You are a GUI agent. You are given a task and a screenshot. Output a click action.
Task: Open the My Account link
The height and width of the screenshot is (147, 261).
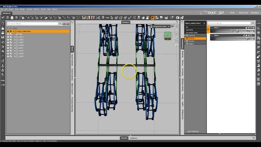[243, 13]
